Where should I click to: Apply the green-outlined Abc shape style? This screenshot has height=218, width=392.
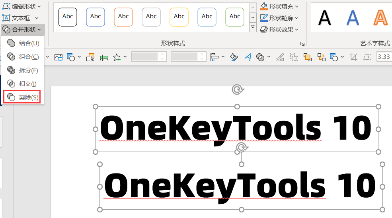coord(235,17)
